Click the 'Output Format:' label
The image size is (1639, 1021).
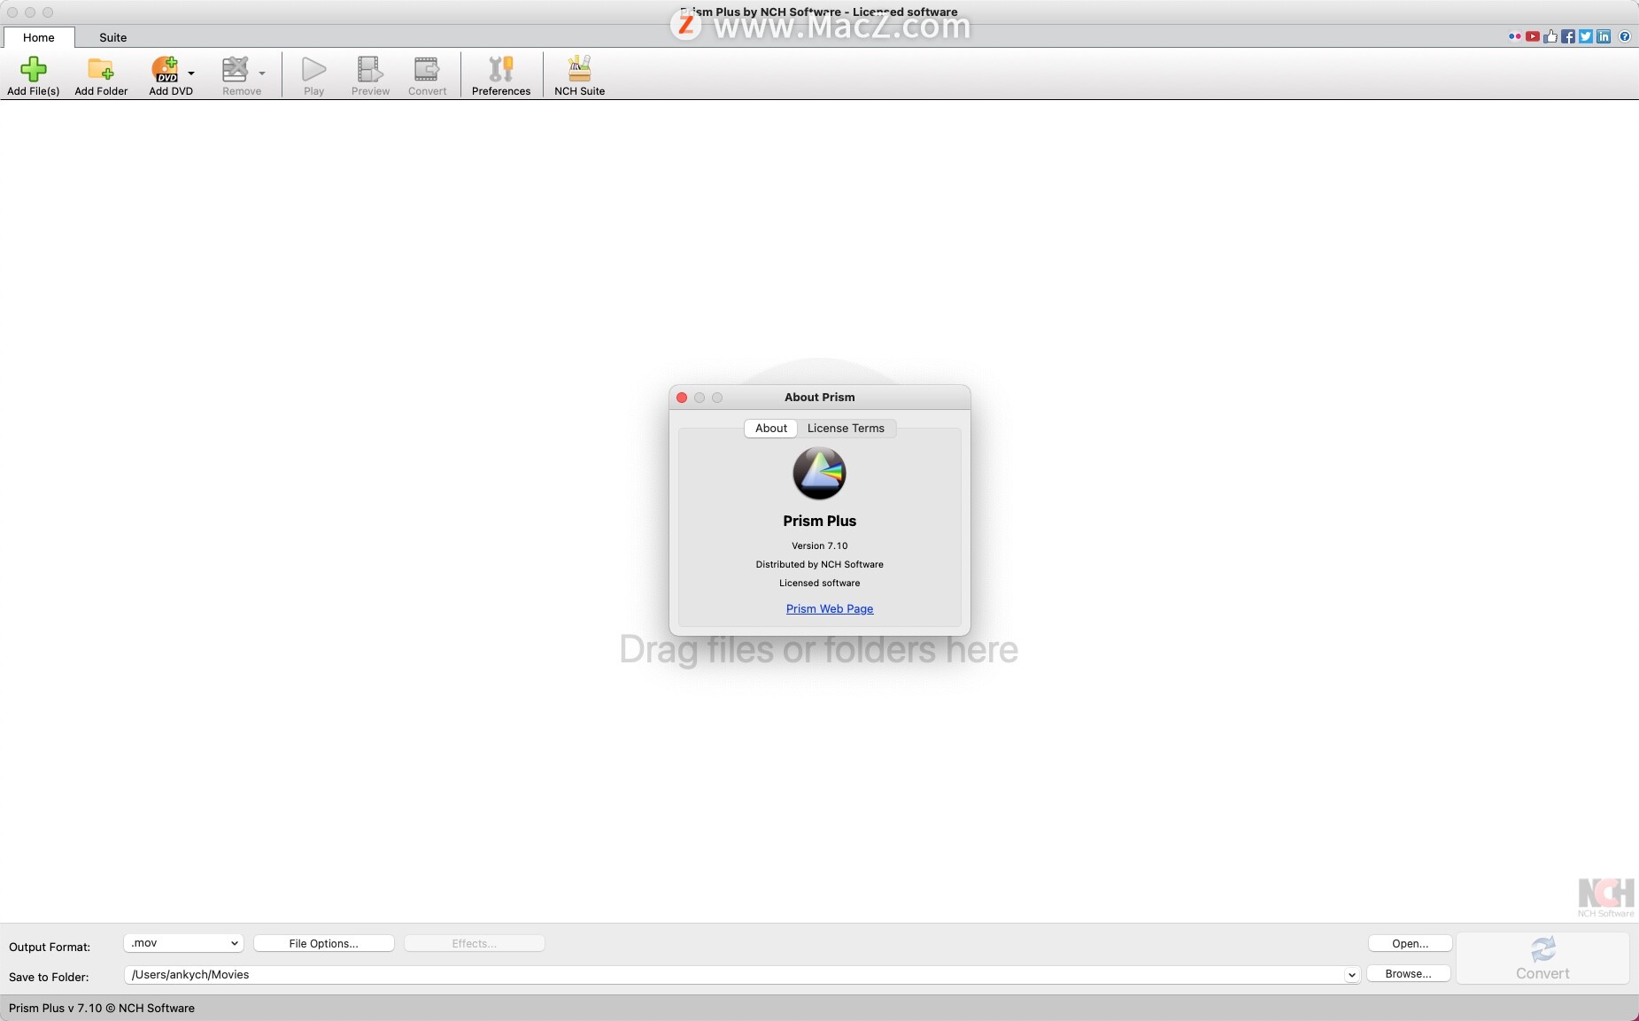point(50,948)
